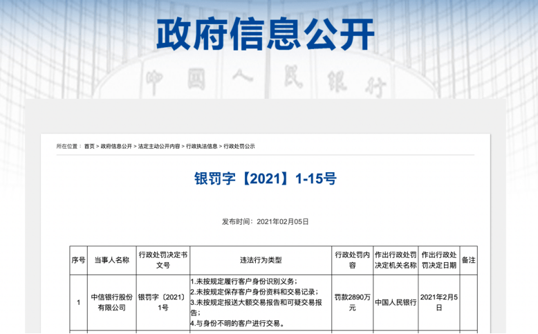
Task: Click 作出行政处罚决定机关名称 column header
Action: (x=396, y=260)
